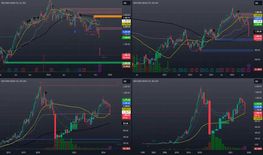Viewport: 263px width, 155px height.
Task: Click purple lightning news icon on daily chart
Action: pyautogui.click(x=100, y=65)
